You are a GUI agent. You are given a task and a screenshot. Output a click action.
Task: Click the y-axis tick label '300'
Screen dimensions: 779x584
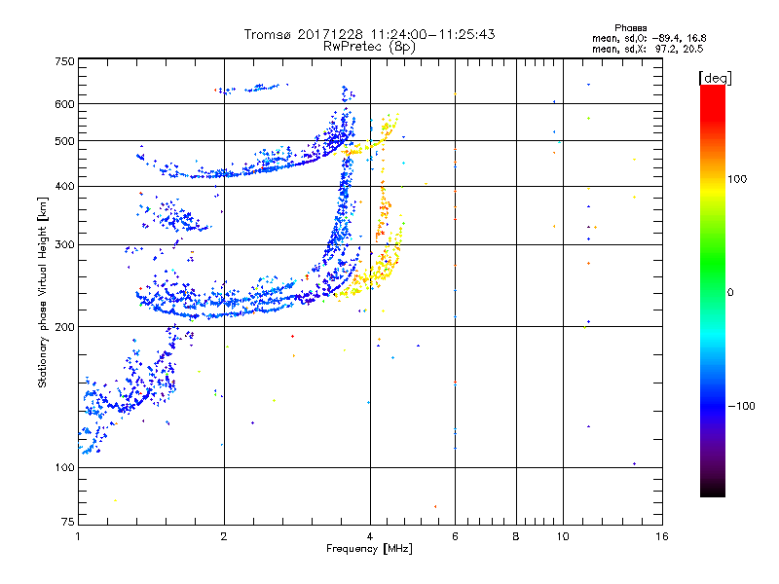[x=64, y=245]
